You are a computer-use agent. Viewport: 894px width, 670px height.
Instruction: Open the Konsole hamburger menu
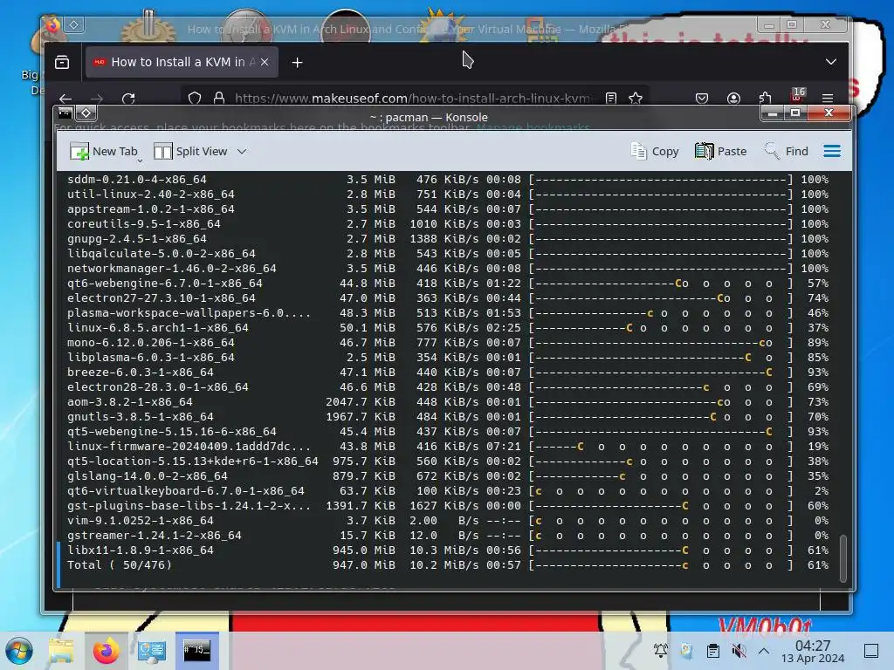pyautogui.click(x=832, y=151)
